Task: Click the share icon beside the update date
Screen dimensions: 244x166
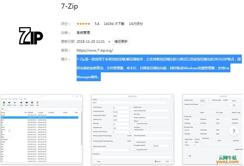Action: pos(109,42)
